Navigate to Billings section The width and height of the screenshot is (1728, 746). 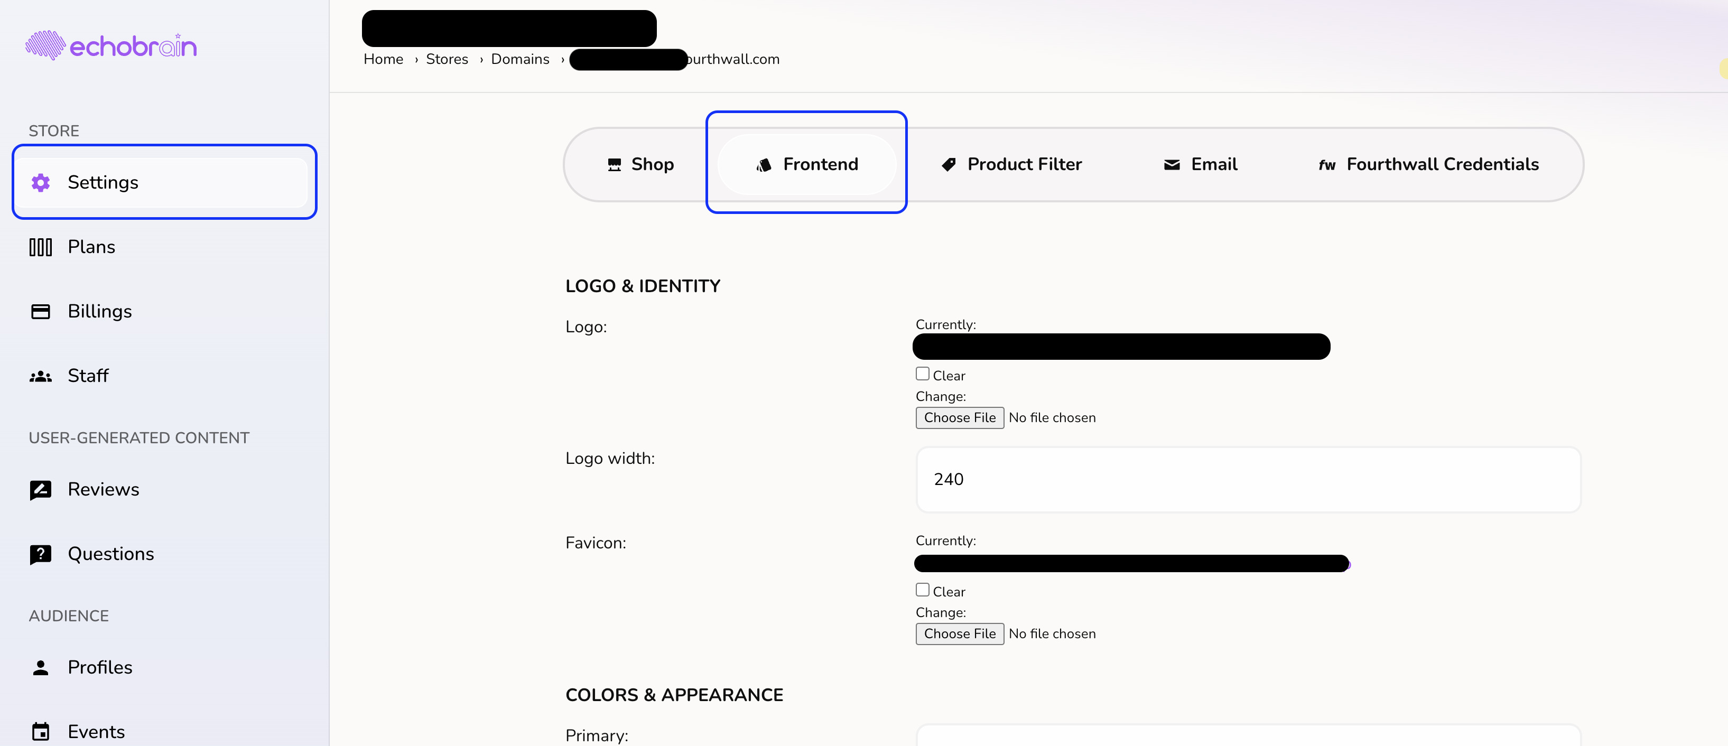99,310
